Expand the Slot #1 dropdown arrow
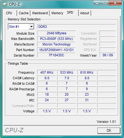The height and width of the screenshot is (138, 124). coord(31,27)
